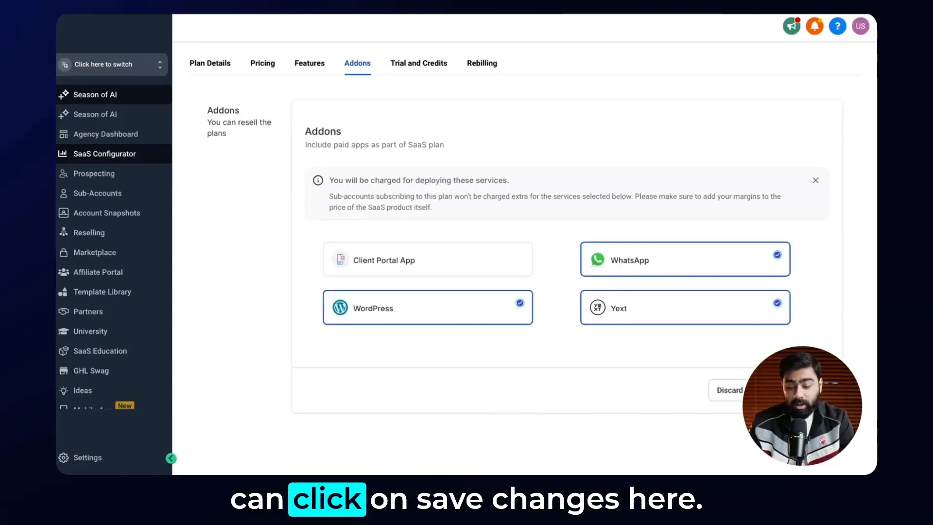The width and height of the screenshot is (933, 525).
Task: Select the Client Portal App addon card
Action: [428, 260]
